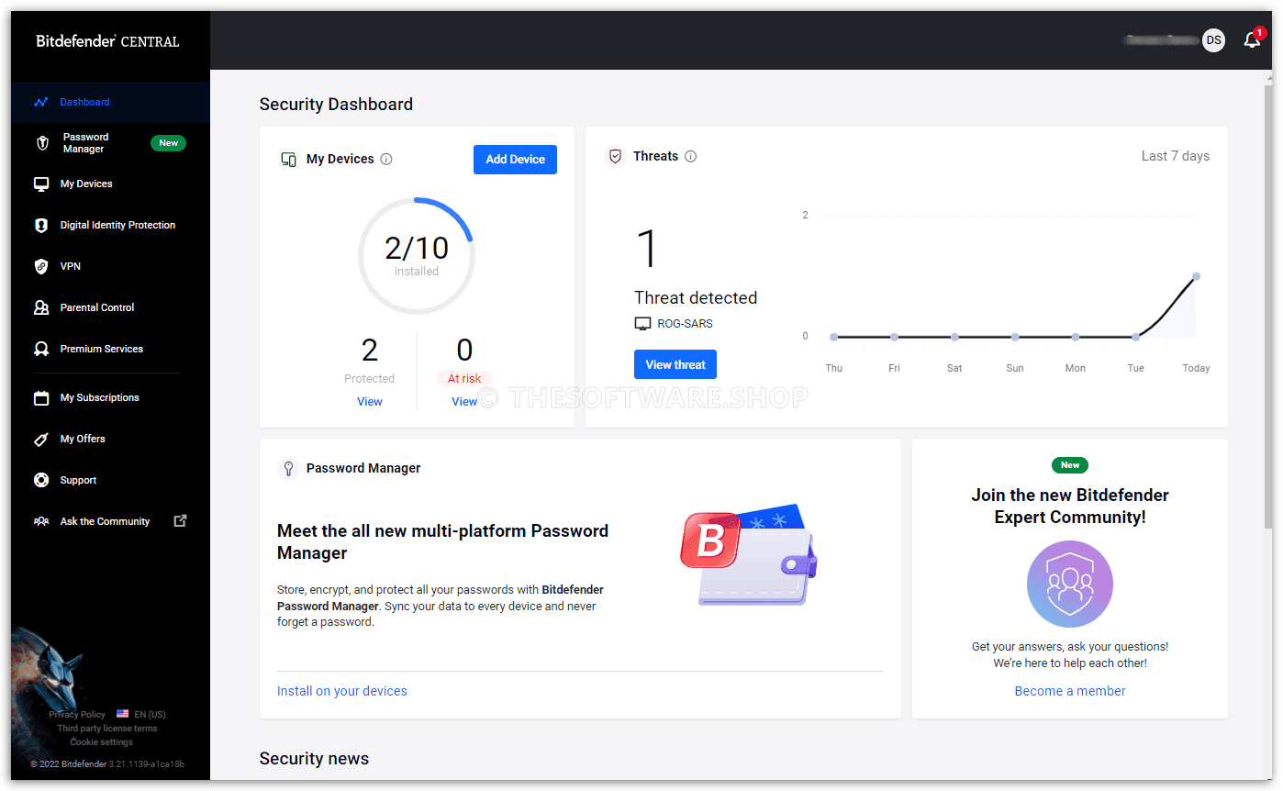Click the Parental Control icon
The height and width of the screenshot is (791, 1283).
(x=41, y=307)
